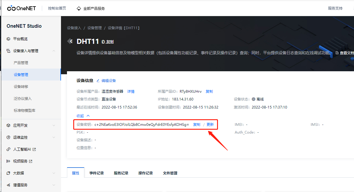Switch to the 事件记录 tab
The image size is (354, 192).
coord(96,173)
